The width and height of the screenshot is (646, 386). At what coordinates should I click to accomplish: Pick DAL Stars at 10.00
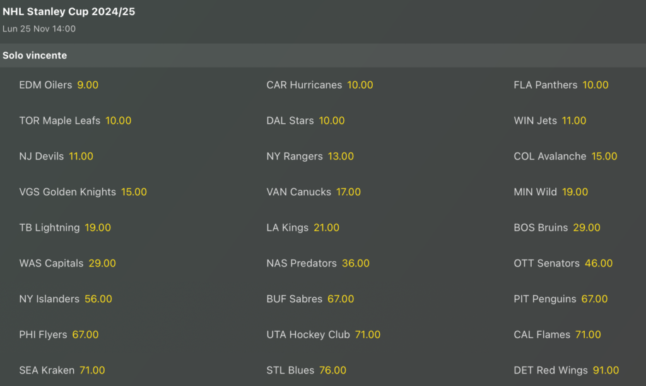pos(305,120)
